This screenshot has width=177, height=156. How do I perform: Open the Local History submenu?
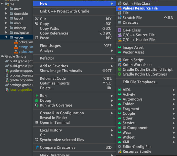pyautogui.click(x=74, y=130)
